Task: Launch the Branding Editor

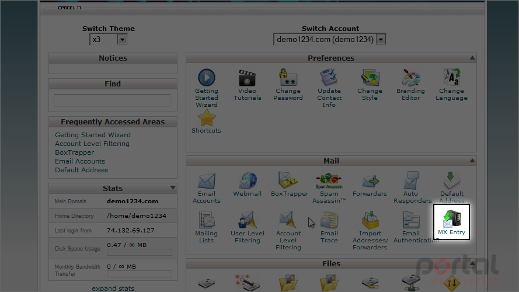Action: pos(411,78)
